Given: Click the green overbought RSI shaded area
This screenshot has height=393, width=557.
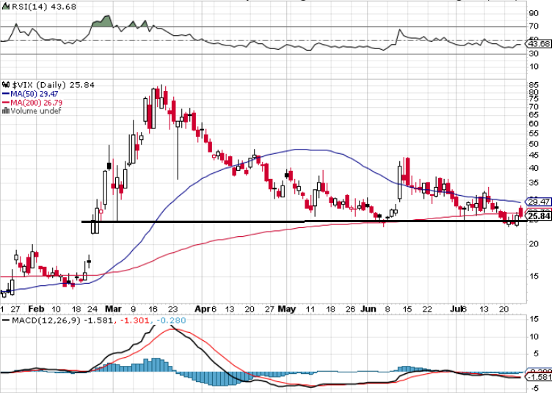Looking at the screenshot, I should point(102,22).
